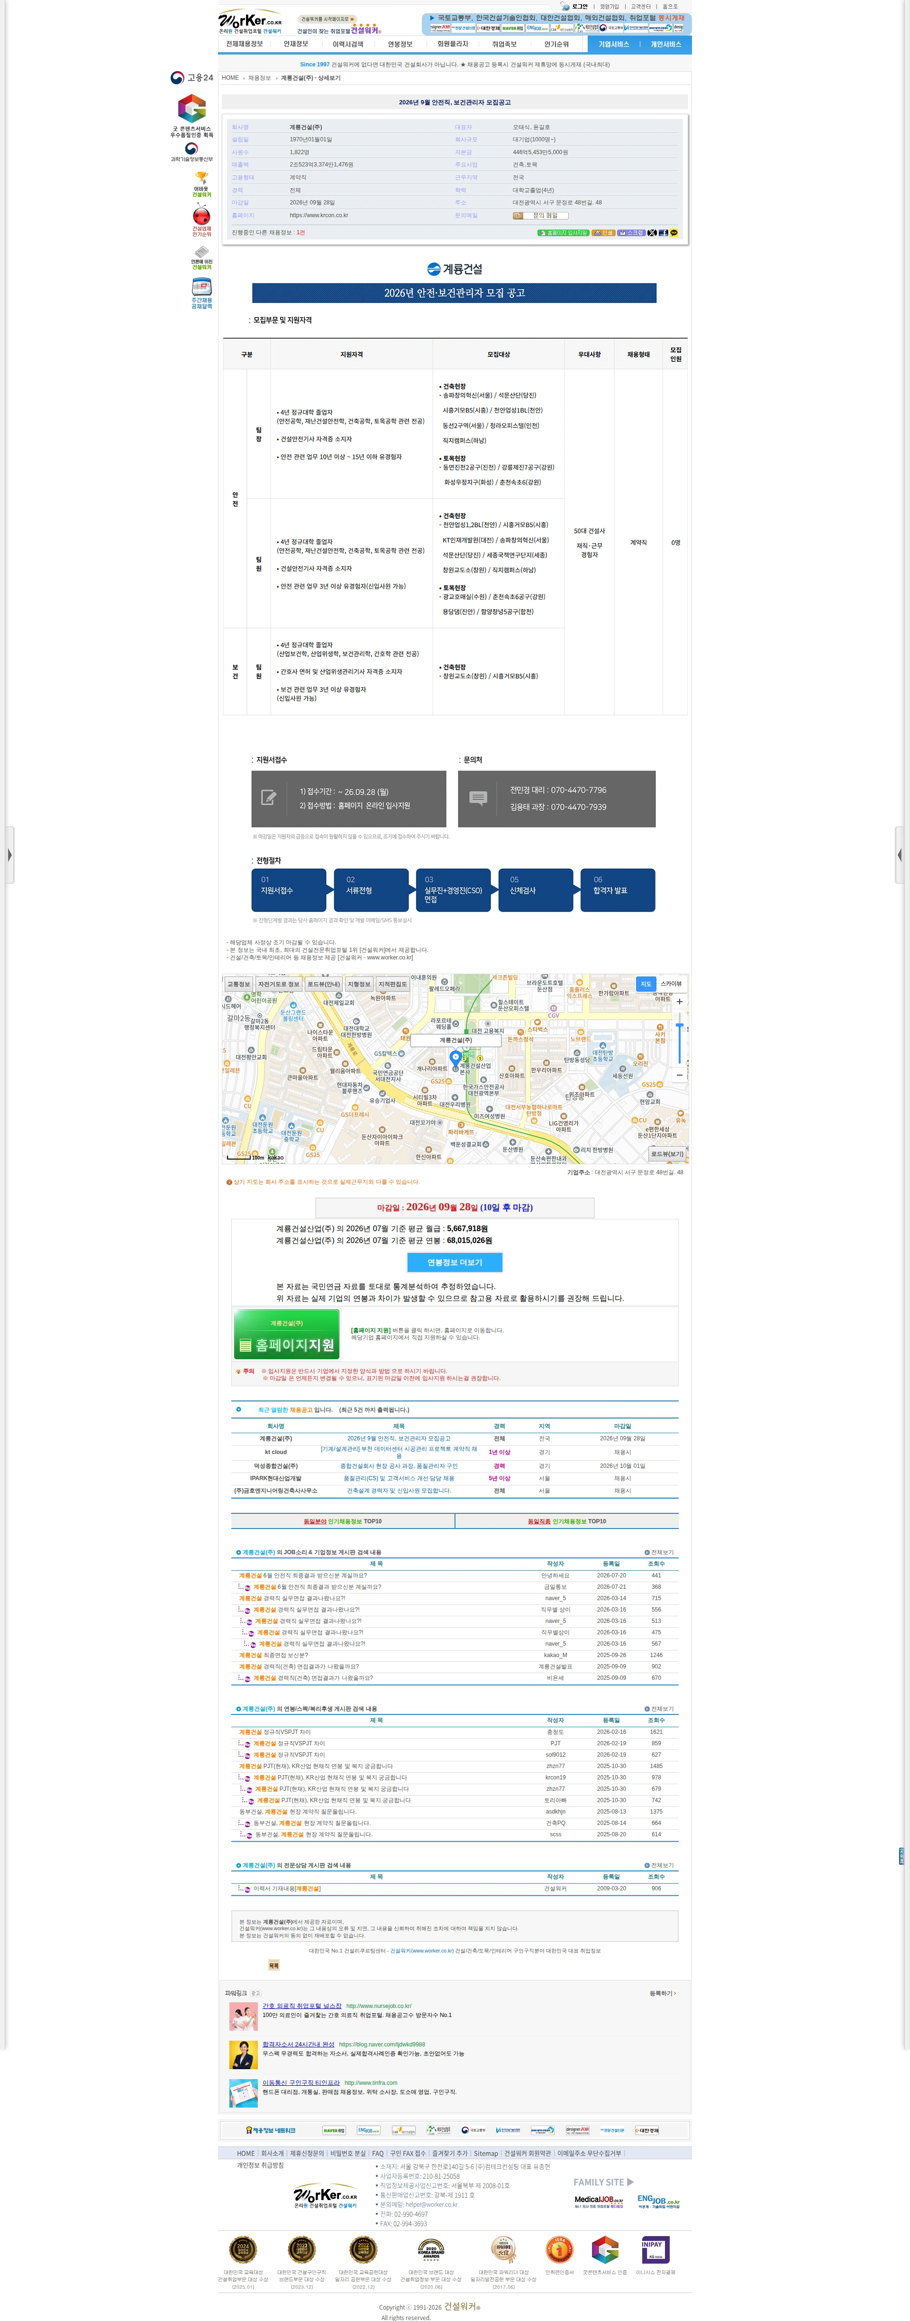Toggle 자전거도로 정보 overlay on map
This screenshot has width=910, height=2321.
tap(278, 984)
